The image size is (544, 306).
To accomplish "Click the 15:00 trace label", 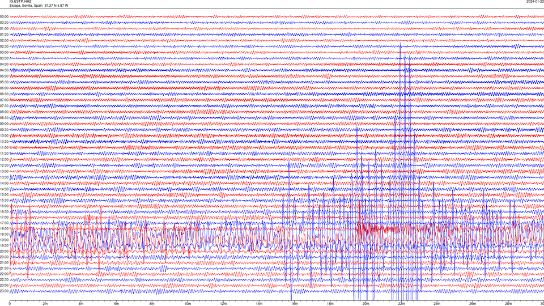I will pos(4,194).
